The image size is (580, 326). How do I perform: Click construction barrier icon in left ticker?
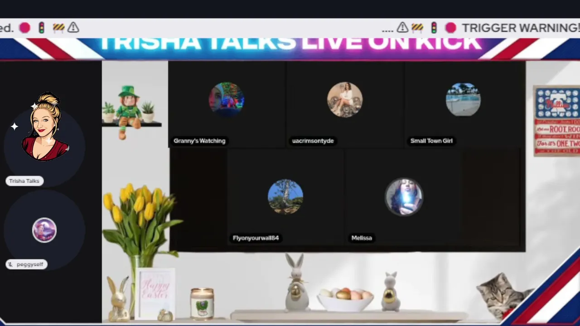58,28
